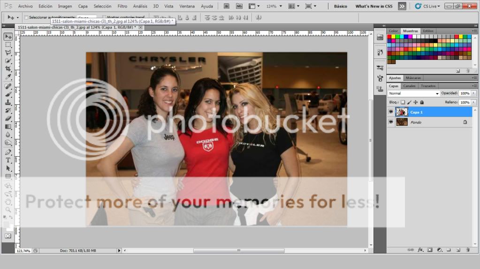Open the Arrange Documents dropdown
Screen dimensions: 480x269
[294, 6]
